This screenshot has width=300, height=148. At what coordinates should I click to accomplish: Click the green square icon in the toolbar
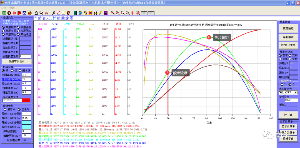click(4, 13)
